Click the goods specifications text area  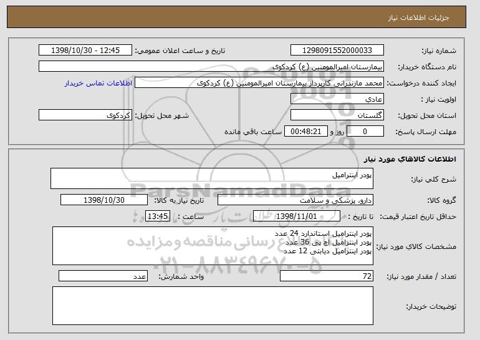(x=213, y=246)
